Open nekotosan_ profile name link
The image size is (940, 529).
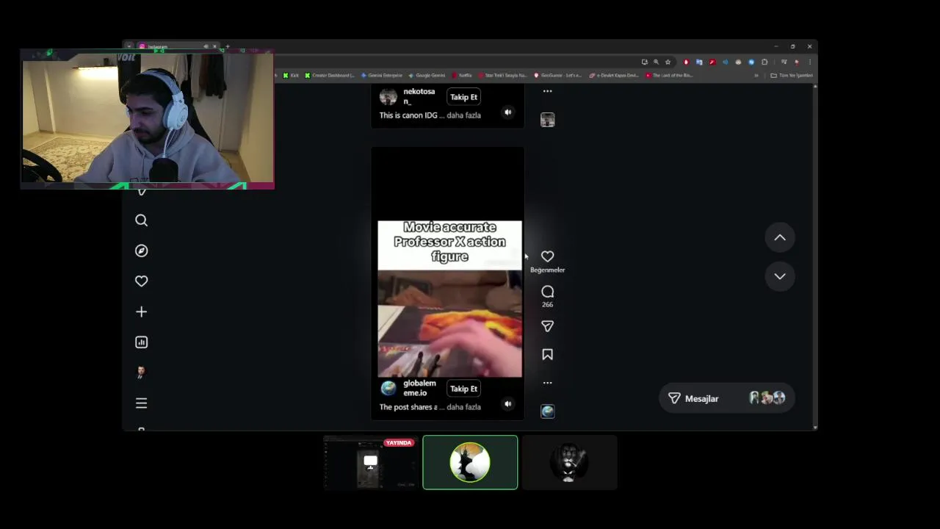click(x=419, y=96)
